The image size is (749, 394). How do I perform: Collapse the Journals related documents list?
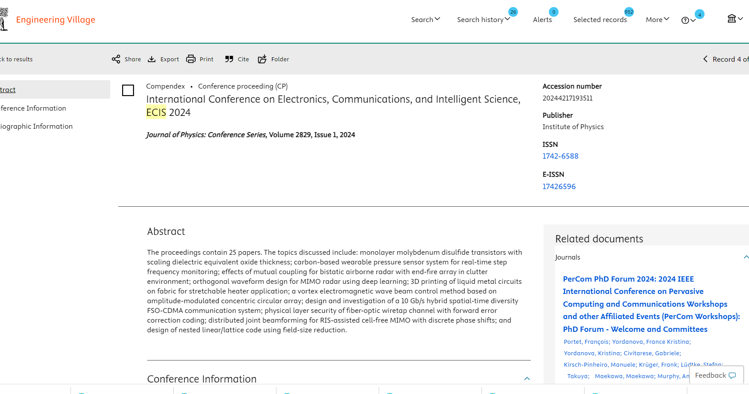point(745,257)
